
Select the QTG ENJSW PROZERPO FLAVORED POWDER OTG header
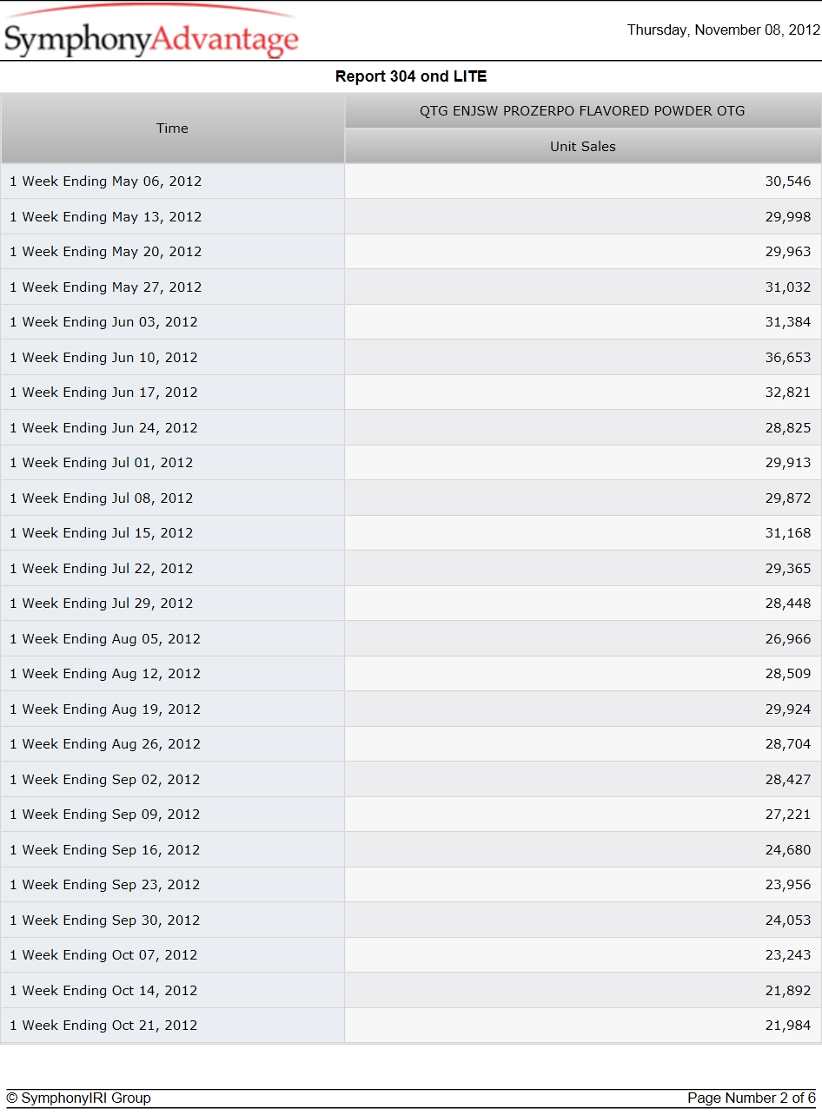[583, 111]
